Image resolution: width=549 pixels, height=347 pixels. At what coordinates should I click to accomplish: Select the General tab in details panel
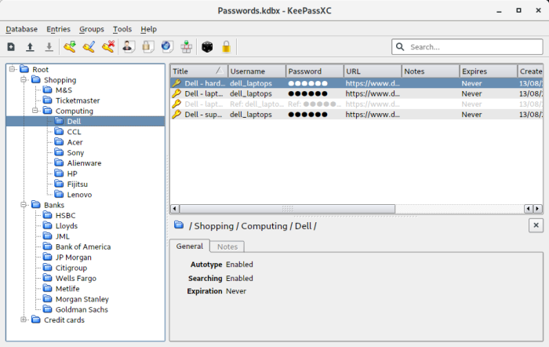pos(190,246)
